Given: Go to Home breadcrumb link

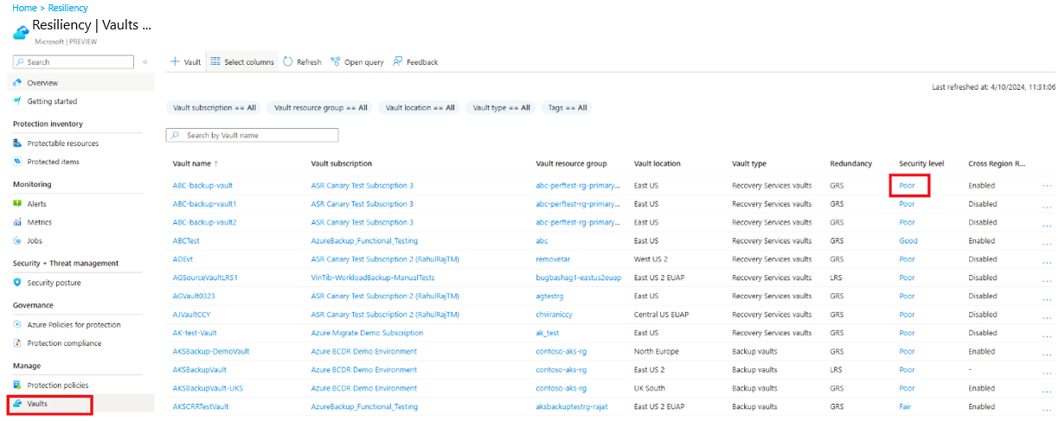Looking at the screenshot, I should pos(24,8).
